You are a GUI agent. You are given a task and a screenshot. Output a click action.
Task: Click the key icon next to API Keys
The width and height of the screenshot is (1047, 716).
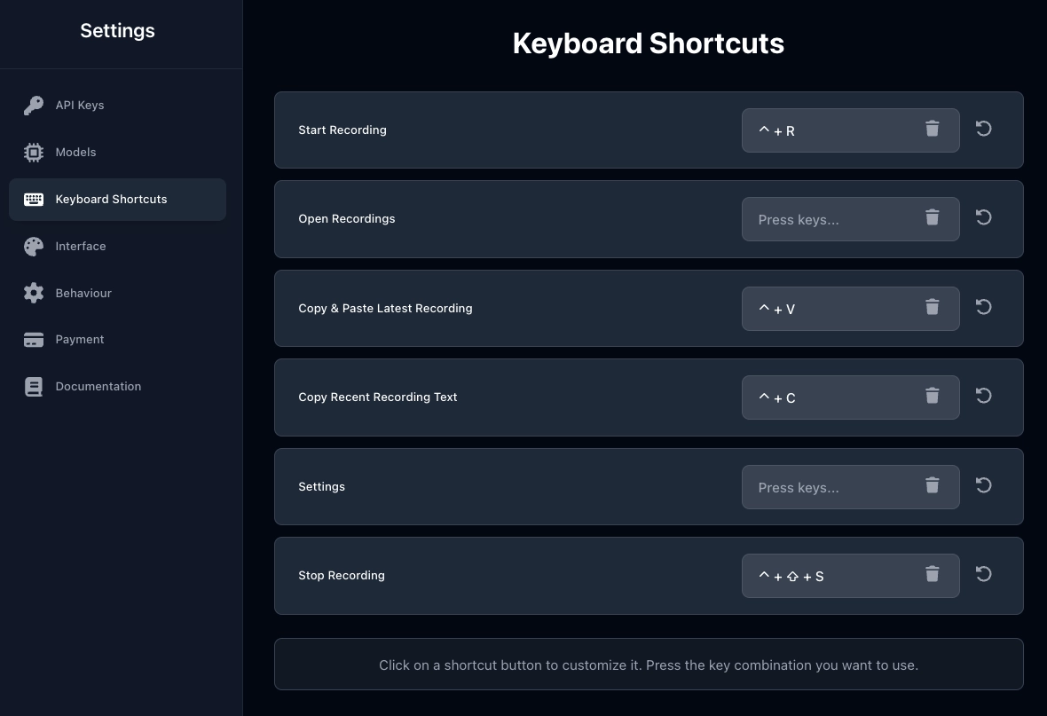point(34,105)
